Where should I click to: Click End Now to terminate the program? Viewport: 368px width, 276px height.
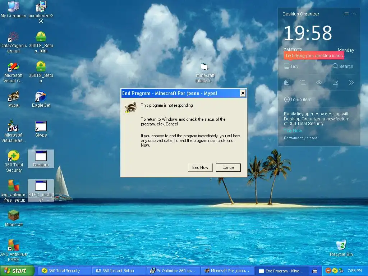pos(200,167)
